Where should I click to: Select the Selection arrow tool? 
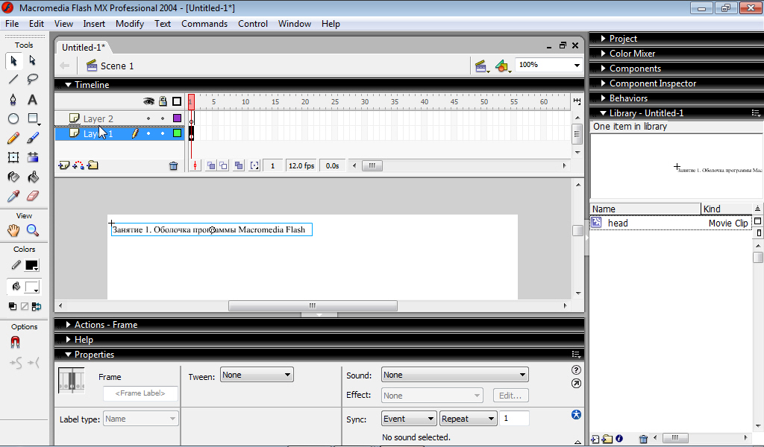coord(13,61)
